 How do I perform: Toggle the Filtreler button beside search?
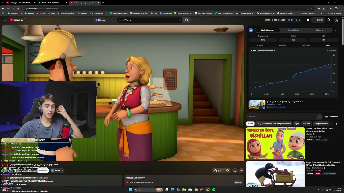pyautogui.click(x=100, y=20)
